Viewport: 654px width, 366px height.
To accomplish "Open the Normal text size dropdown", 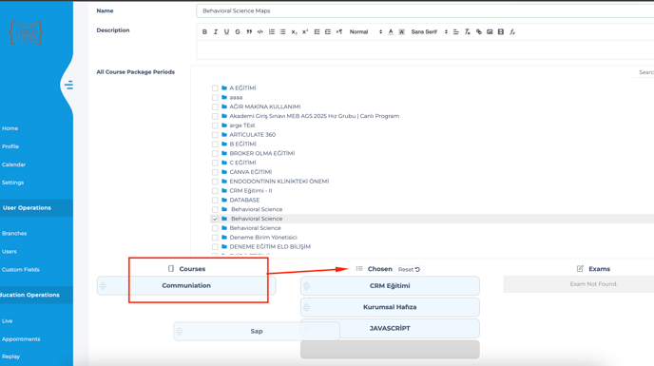I will [x=366, y=31].
